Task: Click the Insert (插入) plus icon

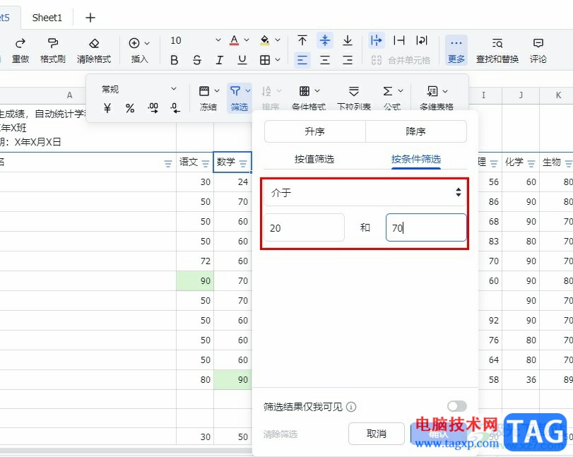Action: tap(134, 43)
